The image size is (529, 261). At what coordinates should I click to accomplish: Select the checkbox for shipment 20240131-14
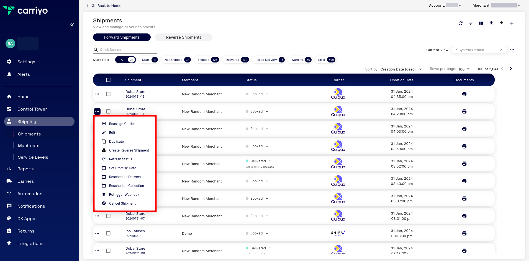click(x=108, y=111)
